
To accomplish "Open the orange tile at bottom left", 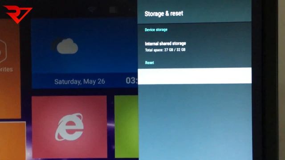I will tap(13, 141).
